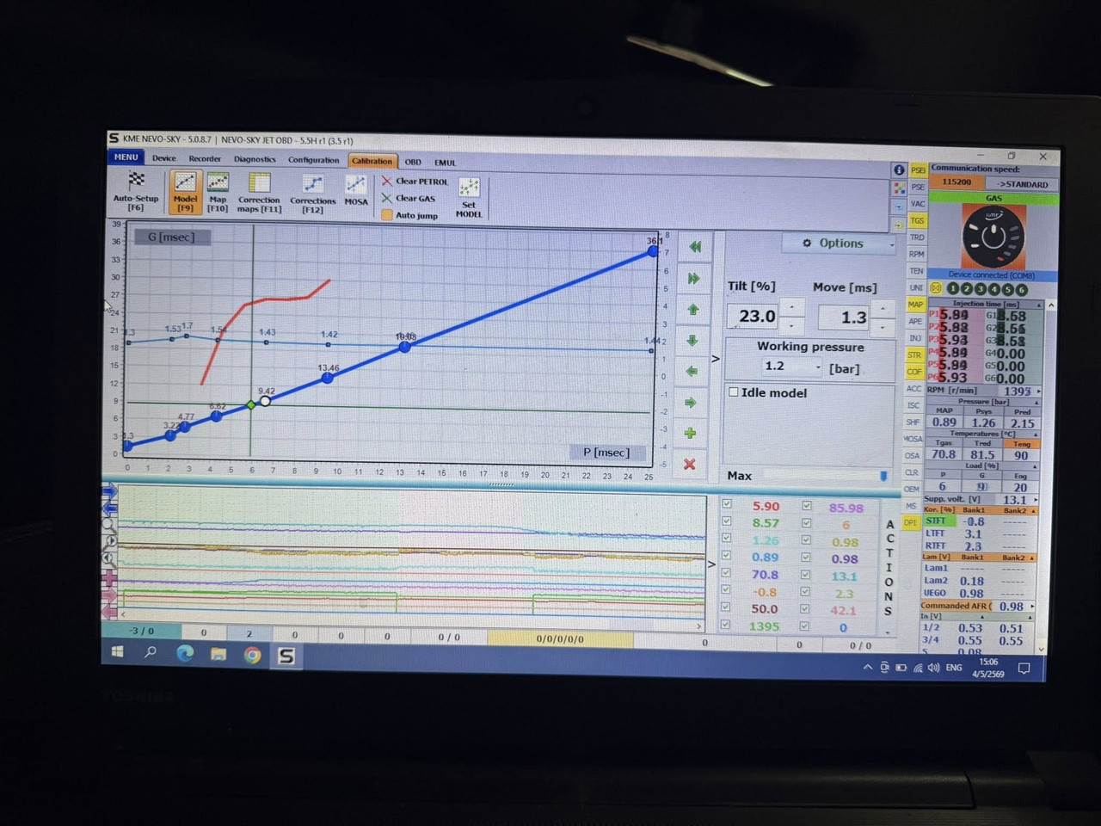The height and width of the screenshot is (826, 1101).
Task: Adjust the Max slider handle
Action: [883, 476]
